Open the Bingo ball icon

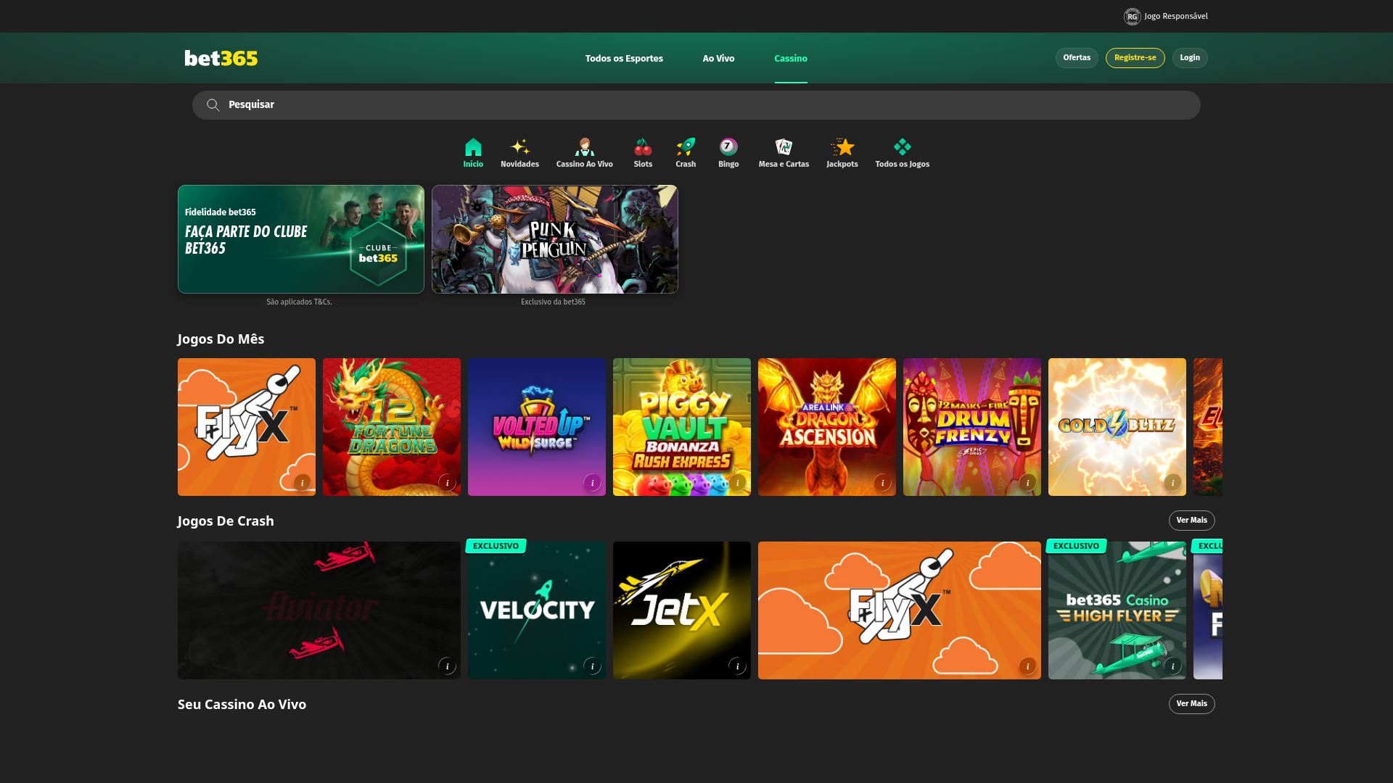tap(728, 147)
